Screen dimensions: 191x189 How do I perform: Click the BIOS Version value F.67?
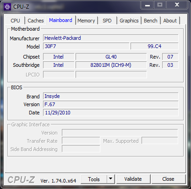tap(111, 104)
